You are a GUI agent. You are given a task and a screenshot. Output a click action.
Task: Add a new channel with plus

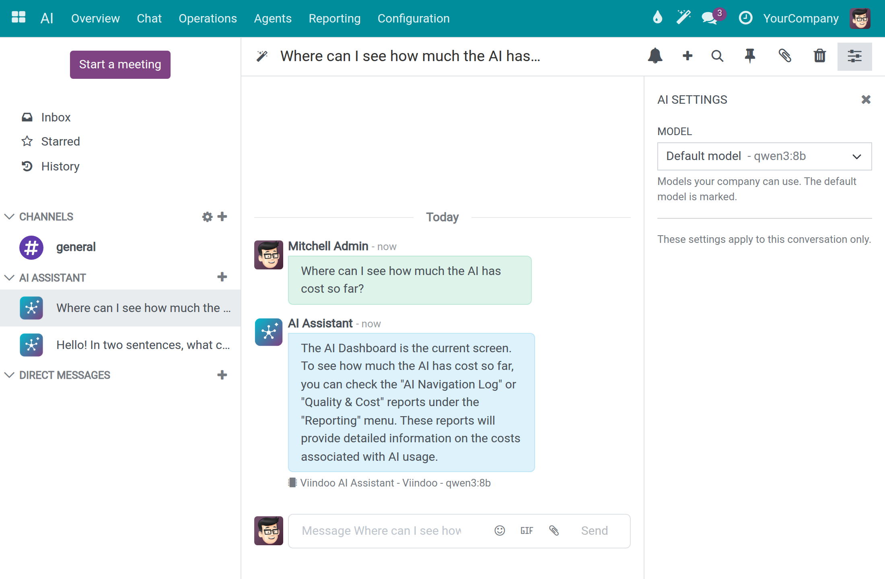tap(222, 217)
